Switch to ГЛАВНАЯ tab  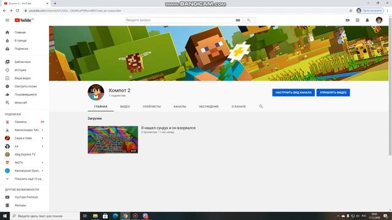tap(100, 106)
